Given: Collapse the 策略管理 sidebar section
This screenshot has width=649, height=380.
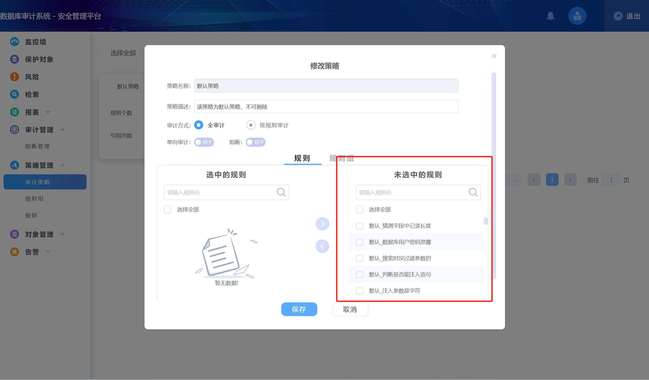Looking at the screenshot, I should click(39, 165).
